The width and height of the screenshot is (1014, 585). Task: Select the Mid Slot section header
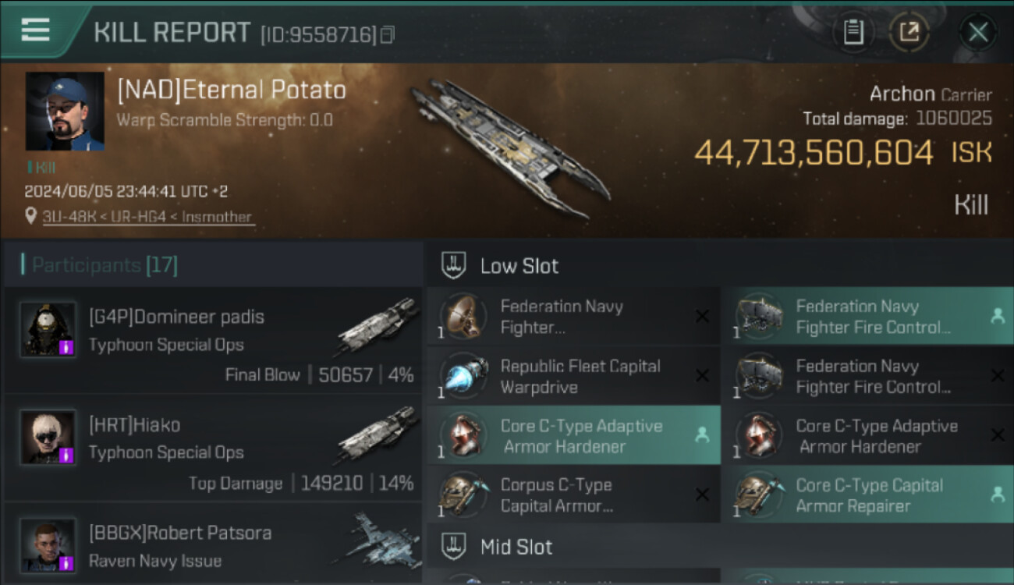pyautogui.click(x=516, y=547)
